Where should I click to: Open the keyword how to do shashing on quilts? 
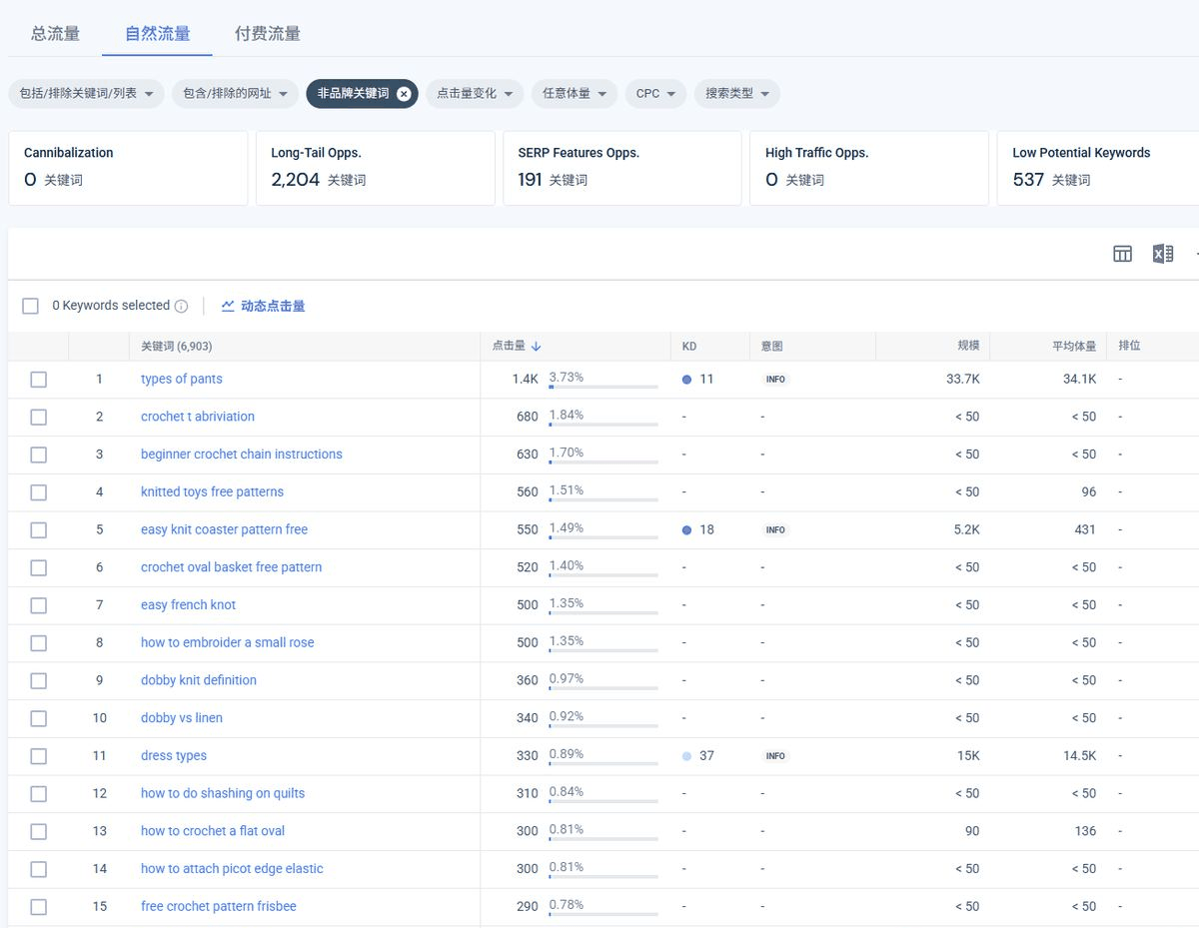(x=223, y=794)
